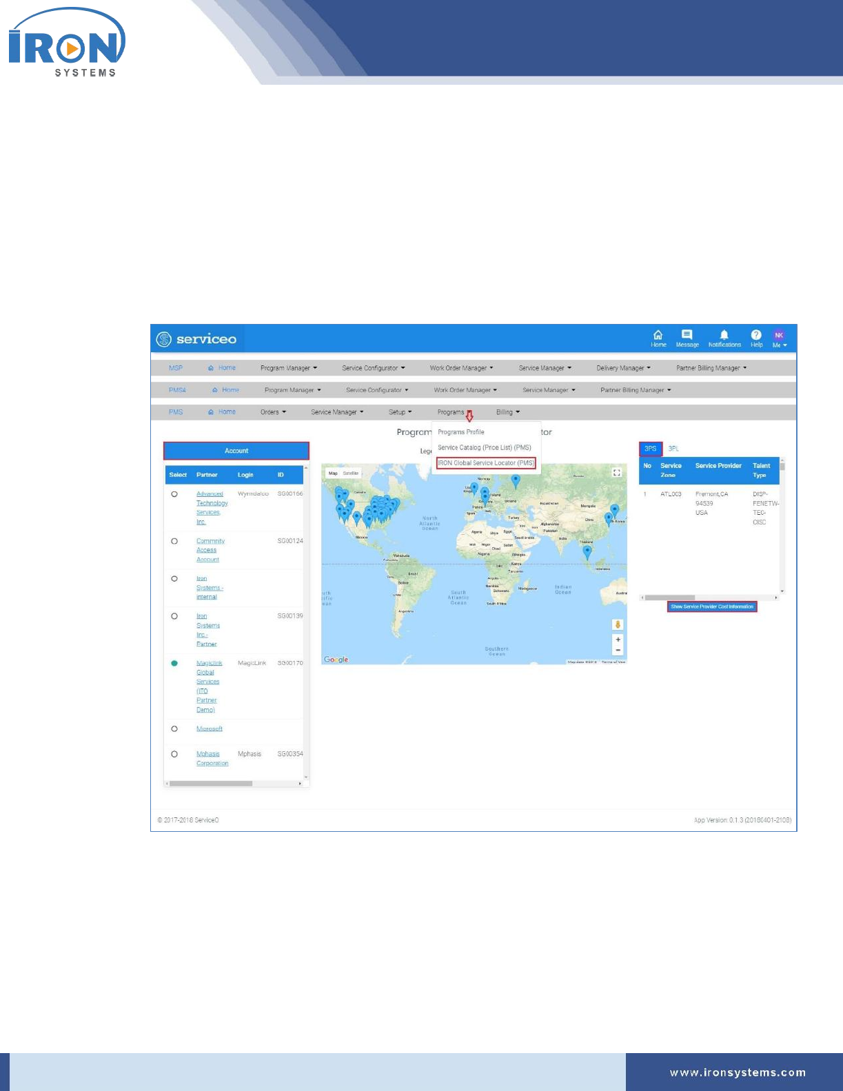Select Advanced Technology Services radio button
Image resolution: width=843 pixels, height=1091 pixels.
point(174,494)
